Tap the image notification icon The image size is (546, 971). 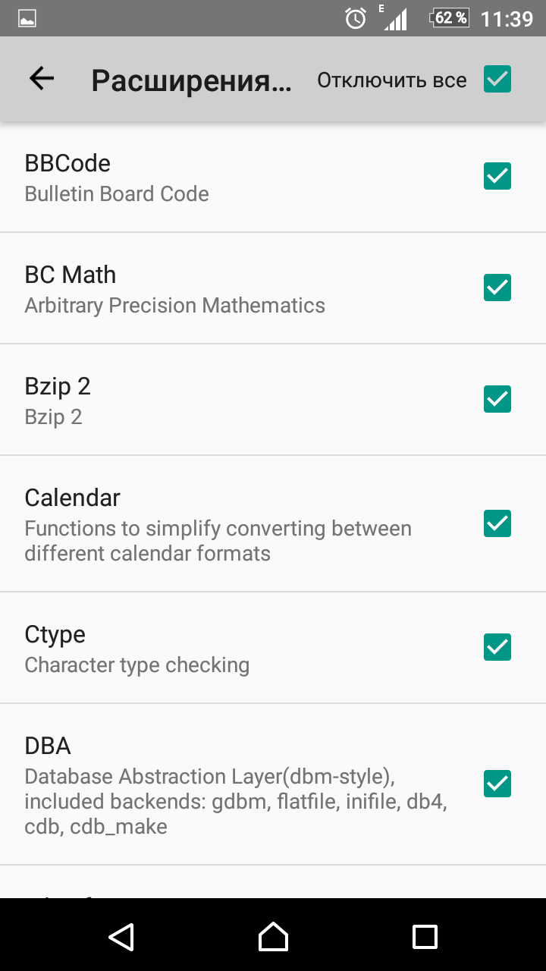pyautogui.click(x=27, y=18)
